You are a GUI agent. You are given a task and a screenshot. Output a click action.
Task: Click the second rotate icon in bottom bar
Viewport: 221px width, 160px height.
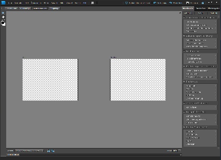pyautogui.click(x=53, y=151)
